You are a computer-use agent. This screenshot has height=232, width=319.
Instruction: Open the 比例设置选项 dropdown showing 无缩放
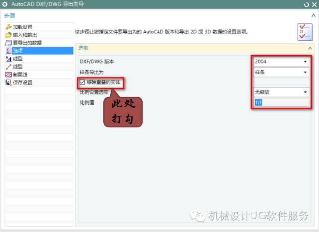(281, 92)
